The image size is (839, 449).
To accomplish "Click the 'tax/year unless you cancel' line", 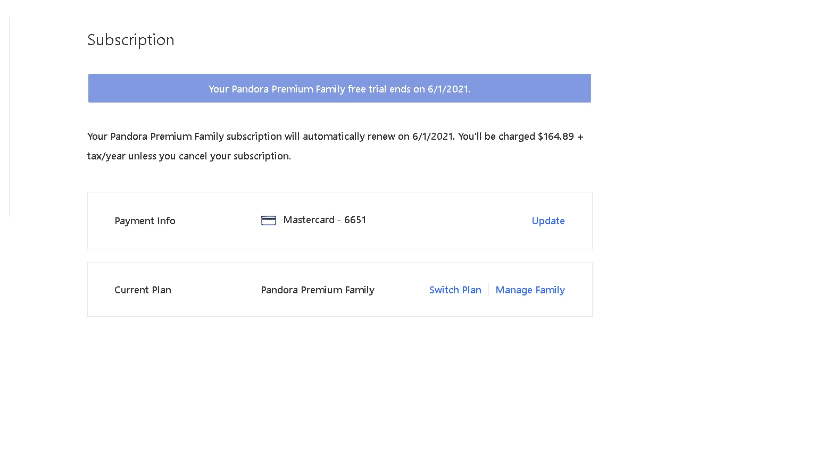I will [189, 156].
